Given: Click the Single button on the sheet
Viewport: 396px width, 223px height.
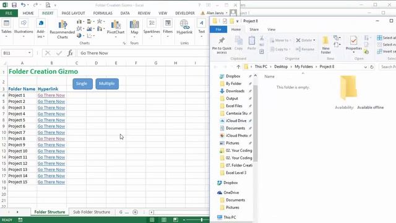Looking at the screenshot, I should [82, 84].
